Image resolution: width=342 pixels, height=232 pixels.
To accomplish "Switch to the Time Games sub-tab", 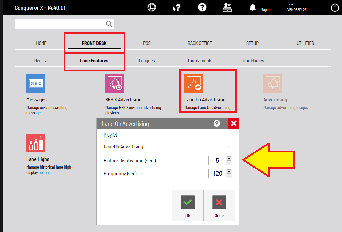I will pyautogui.click(x=252, y=61).
